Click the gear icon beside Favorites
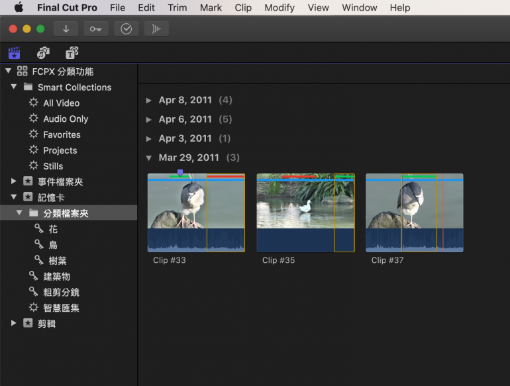The height and width of the screenshot is (386, 510). 34,134
